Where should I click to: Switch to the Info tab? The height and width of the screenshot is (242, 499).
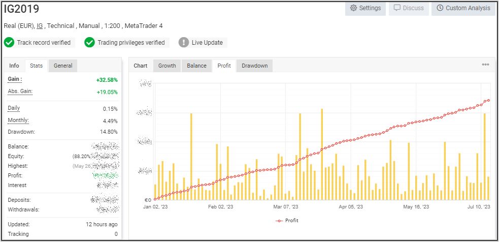coord(14,66)
